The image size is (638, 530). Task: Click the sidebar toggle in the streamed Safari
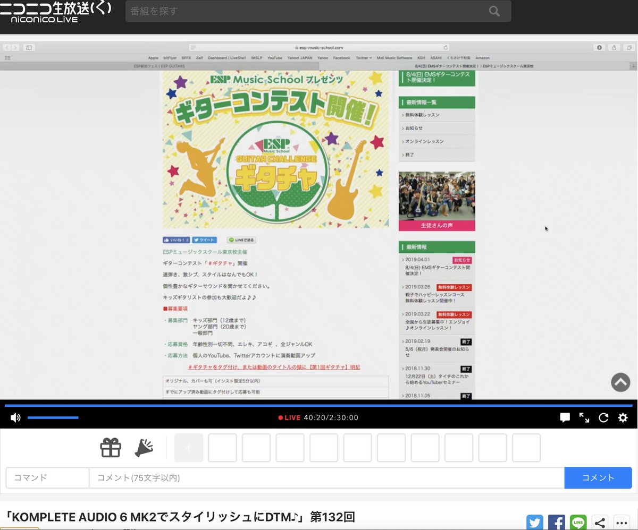pos(29,47)
